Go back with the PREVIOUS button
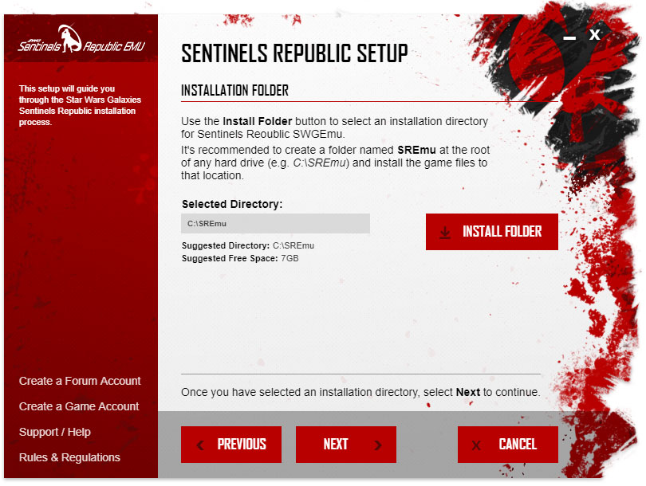Image resolution: width=646 pixels, height=486 pixels. coord(231,445)
